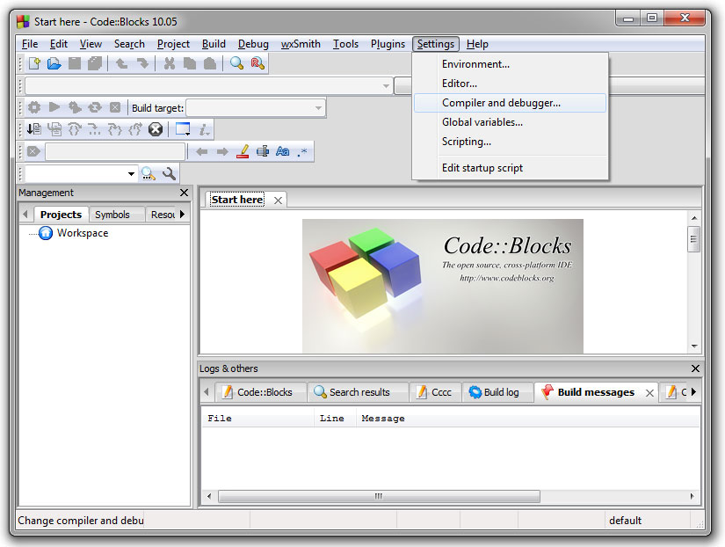Expand the ThreadSearch text combo box

pyautogui.click(x=131, y=174)
